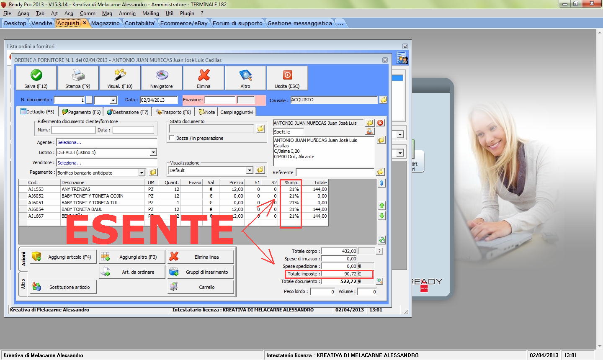Click the supplier search icon by Spett.le
603x360 pixels.
[370, 131]
